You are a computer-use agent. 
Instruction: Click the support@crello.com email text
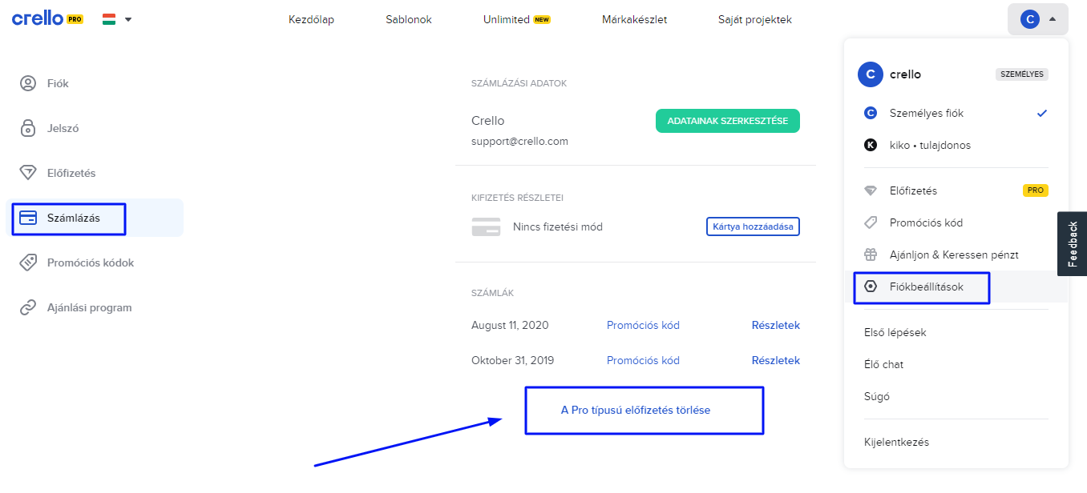click(x=519, y=141)
